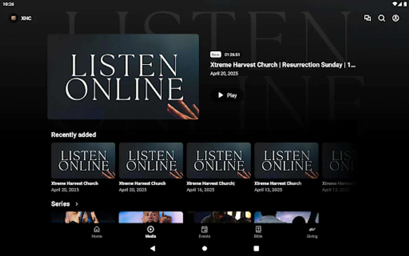Viewport: 409px width, 256px height.
Task: Tap the Android back navigation button
Action: (153, 248)
